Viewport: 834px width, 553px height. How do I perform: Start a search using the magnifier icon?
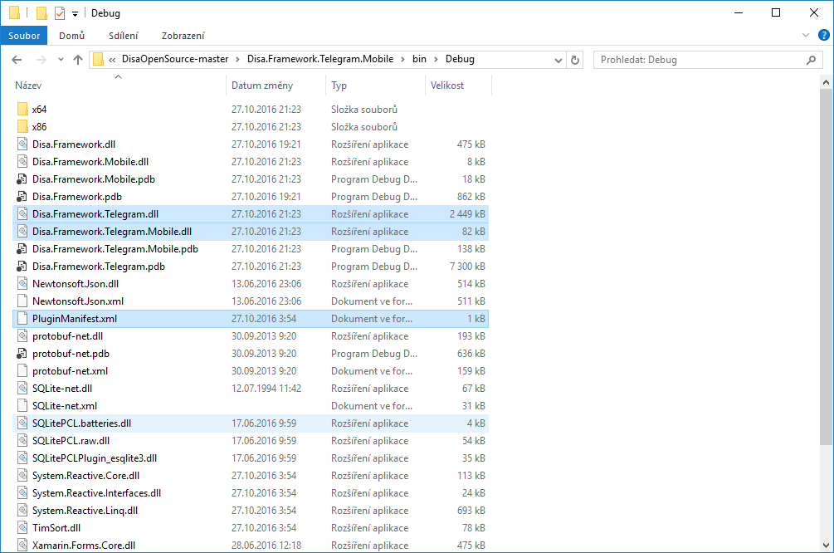point(811,60)
